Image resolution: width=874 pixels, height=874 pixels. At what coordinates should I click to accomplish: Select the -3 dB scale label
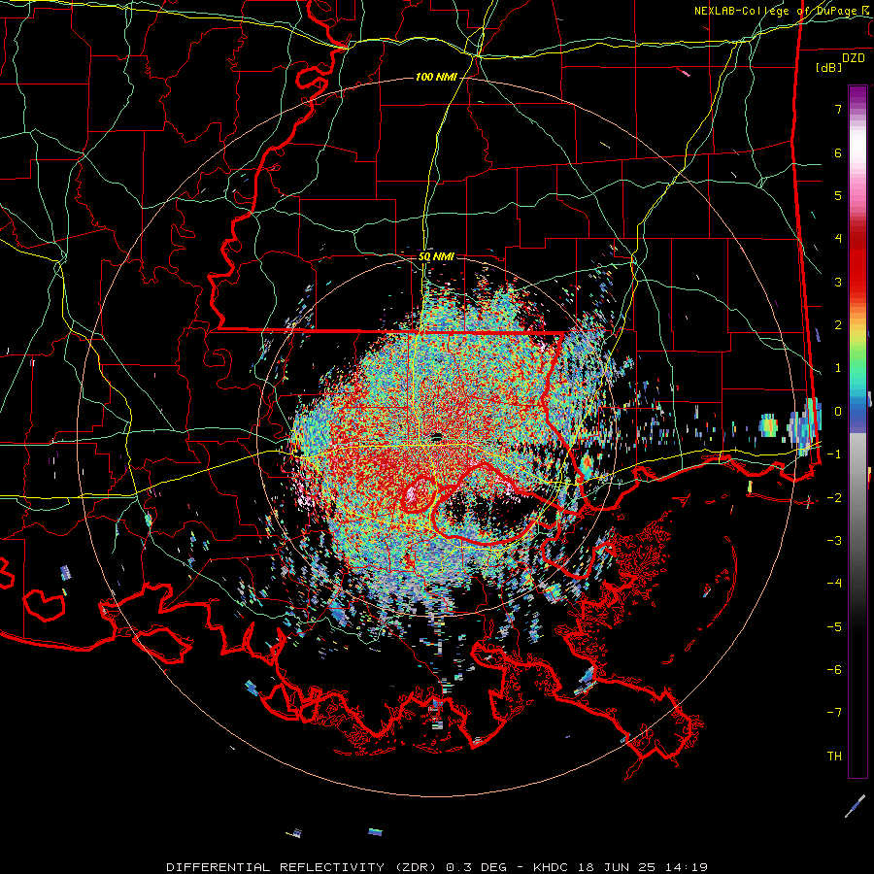(x=834, y=541)
